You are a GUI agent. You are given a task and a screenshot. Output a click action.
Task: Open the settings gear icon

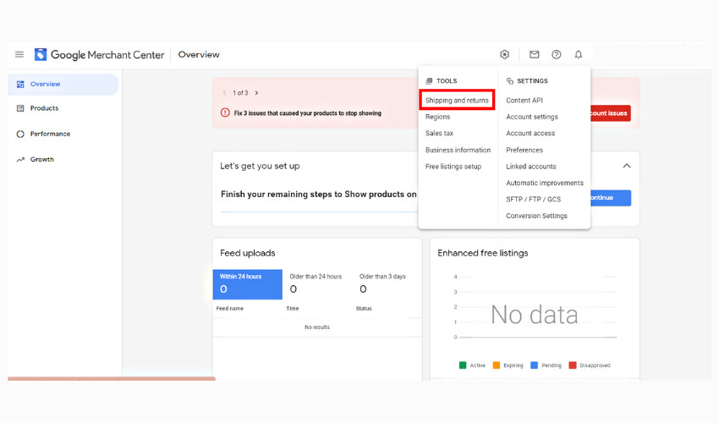tap(504, 55)
